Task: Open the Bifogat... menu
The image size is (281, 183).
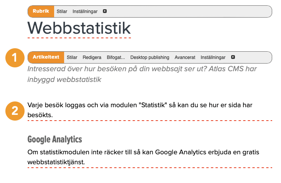Action: [116, 57]
